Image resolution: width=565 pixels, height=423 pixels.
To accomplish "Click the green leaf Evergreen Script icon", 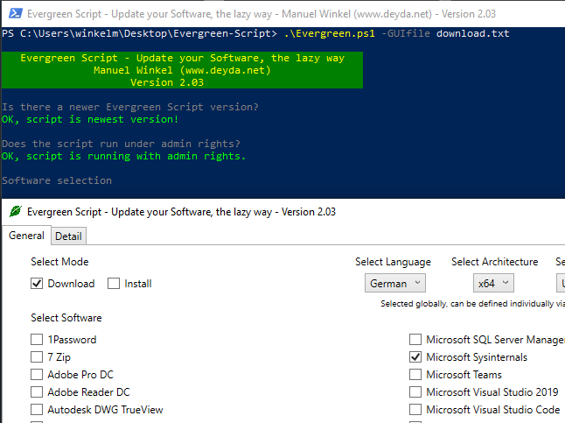I will 16,212.
